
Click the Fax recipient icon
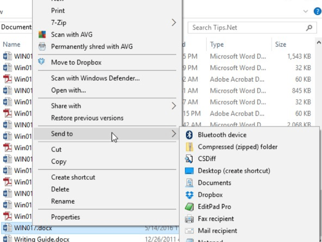coord(189,219)
